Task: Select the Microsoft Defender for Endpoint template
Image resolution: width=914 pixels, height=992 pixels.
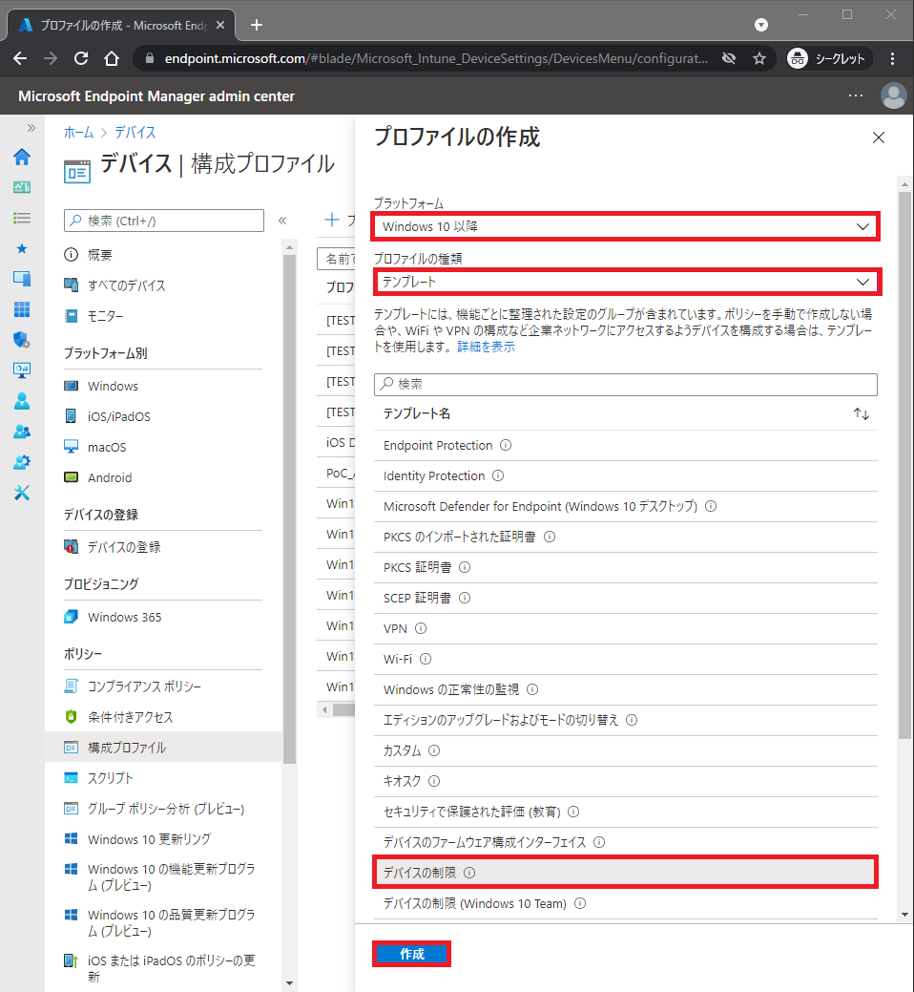Action: tap(626, 506)
